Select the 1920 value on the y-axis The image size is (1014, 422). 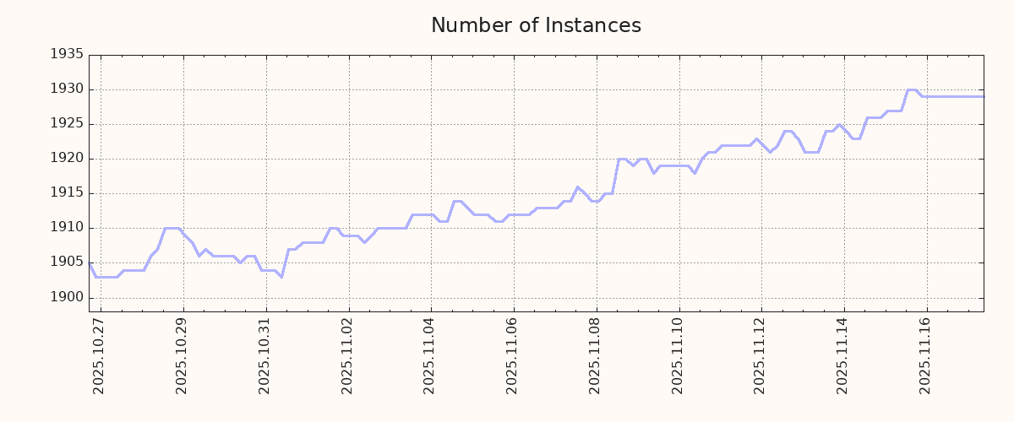point(67,159)
